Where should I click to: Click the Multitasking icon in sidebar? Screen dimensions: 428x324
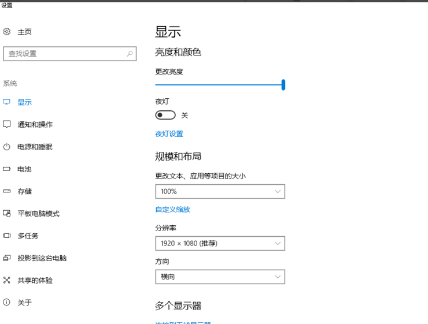pos(7,236)
